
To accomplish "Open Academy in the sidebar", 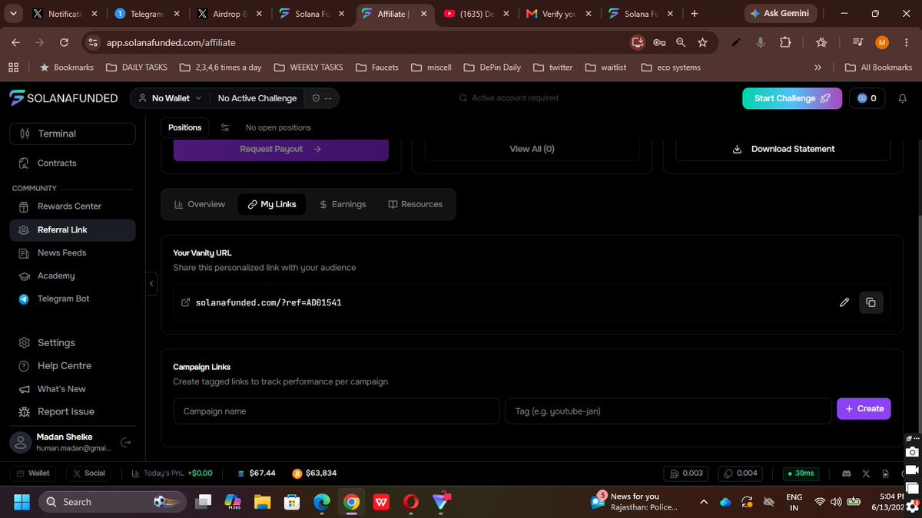I will tap(72, 275).
